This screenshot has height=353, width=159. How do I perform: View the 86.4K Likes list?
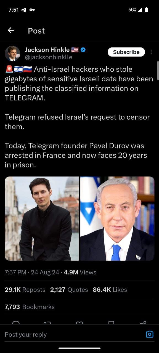[x=110, y=290]
